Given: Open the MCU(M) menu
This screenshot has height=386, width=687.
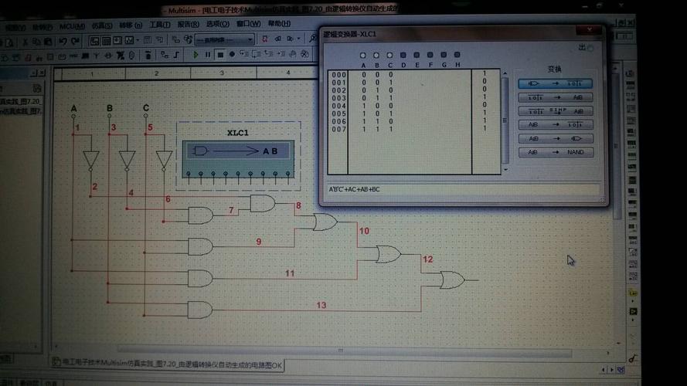Looking at the screenshot, I should [x=72, y=27].
